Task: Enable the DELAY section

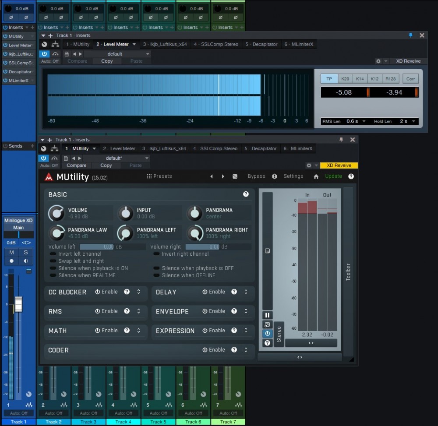Action: point(214,292)
